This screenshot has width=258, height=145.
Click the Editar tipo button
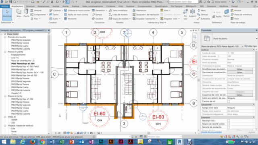tap(250, 46)
